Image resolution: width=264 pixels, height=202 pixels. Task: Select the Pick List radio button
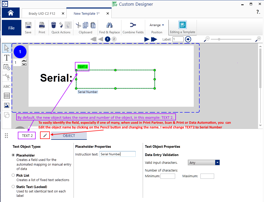pos(13,175)
